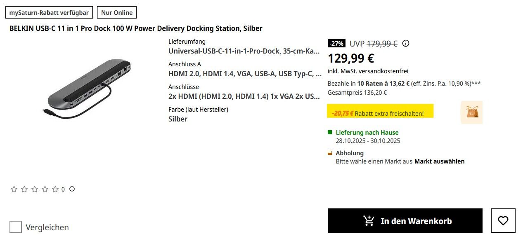This screenshot has width=523, height=243.
Task: Click the orange Abholung pickup icon
Action: click(x=330, y=153)
